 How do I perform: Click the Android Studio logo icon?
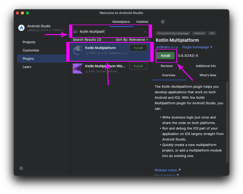point(21,28)
